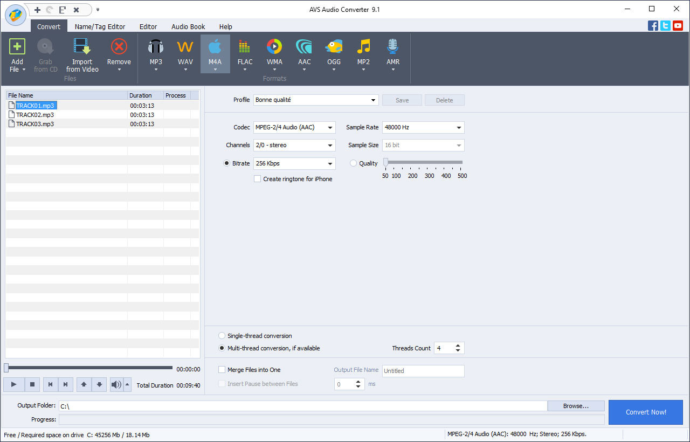Select TRACK01.mp3 in the file list
Image resolution: width=690 pixels, height=442 pixels.
[x=35, y=106]
